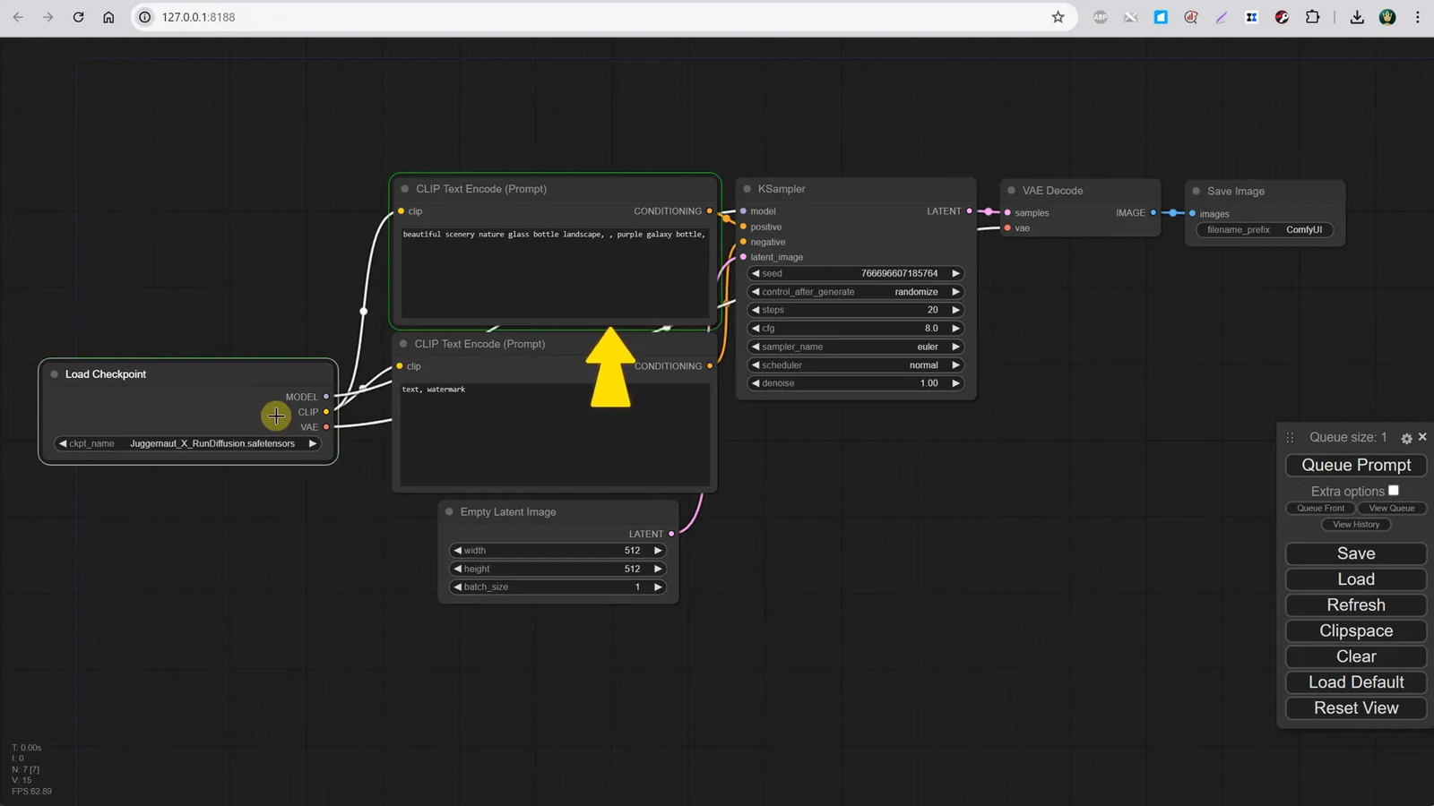
Task: Click the Load workflow button
Action: point(1356,579)
